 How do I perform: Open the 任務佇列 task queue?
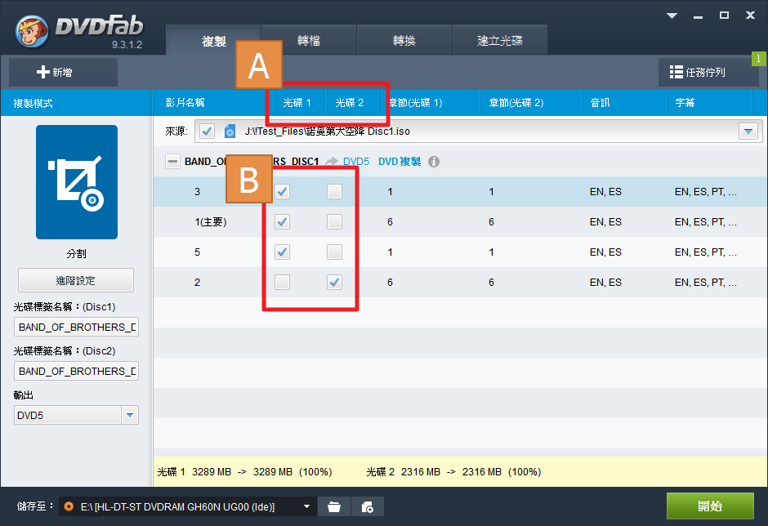[x=708, y=73]
